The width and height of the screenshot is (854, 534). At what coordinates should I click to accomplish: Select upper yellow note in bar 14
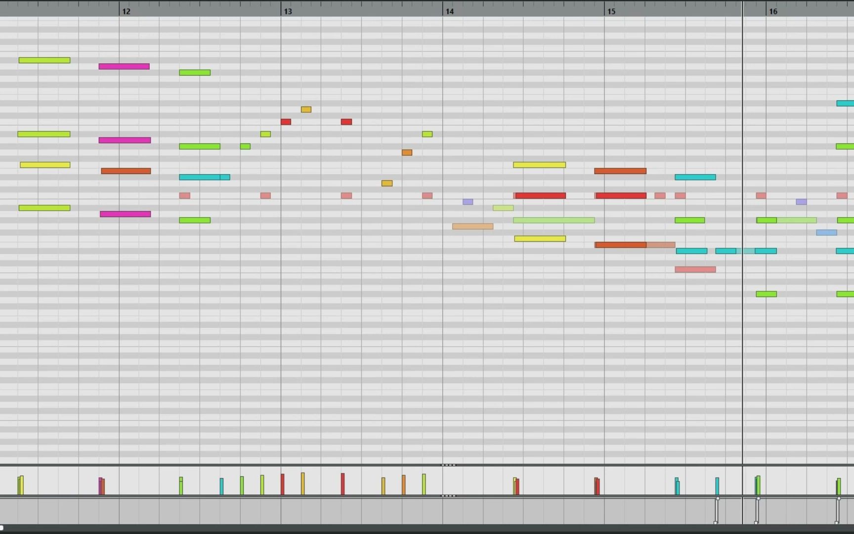tap(539, 165)
